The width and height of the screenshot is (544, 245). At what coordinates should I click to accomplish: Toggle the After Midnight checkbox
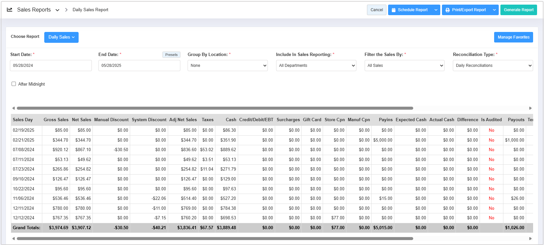[14, 84]
